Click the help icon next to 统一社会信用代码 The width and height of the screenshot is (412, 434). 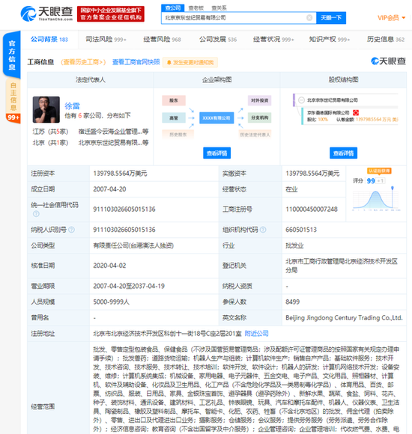pyautogui.click(x=36, y=214)
